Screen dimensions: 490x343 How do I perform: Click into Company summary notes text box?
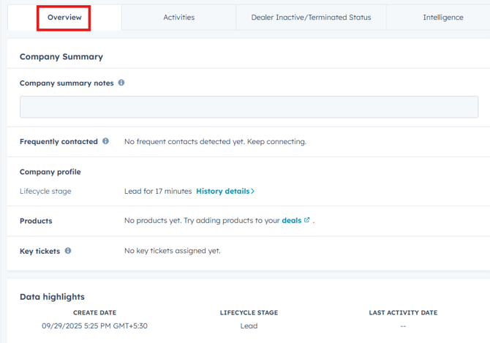(249, 107)
